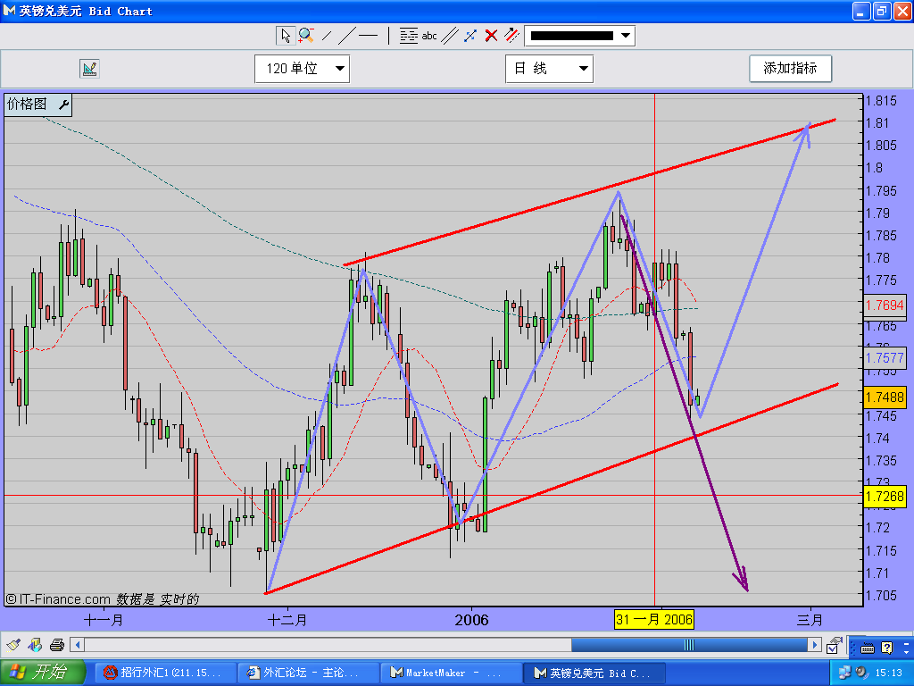Screen dimensions: 914x686
Task: Click the 十一月 axis label
Action: click(104, 620)
